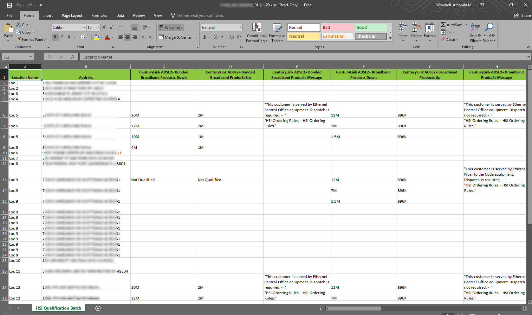The width and height of the screenshot is (532, 315).
Task: Decrease font size with the small A icon
Action: click(111, 28)
